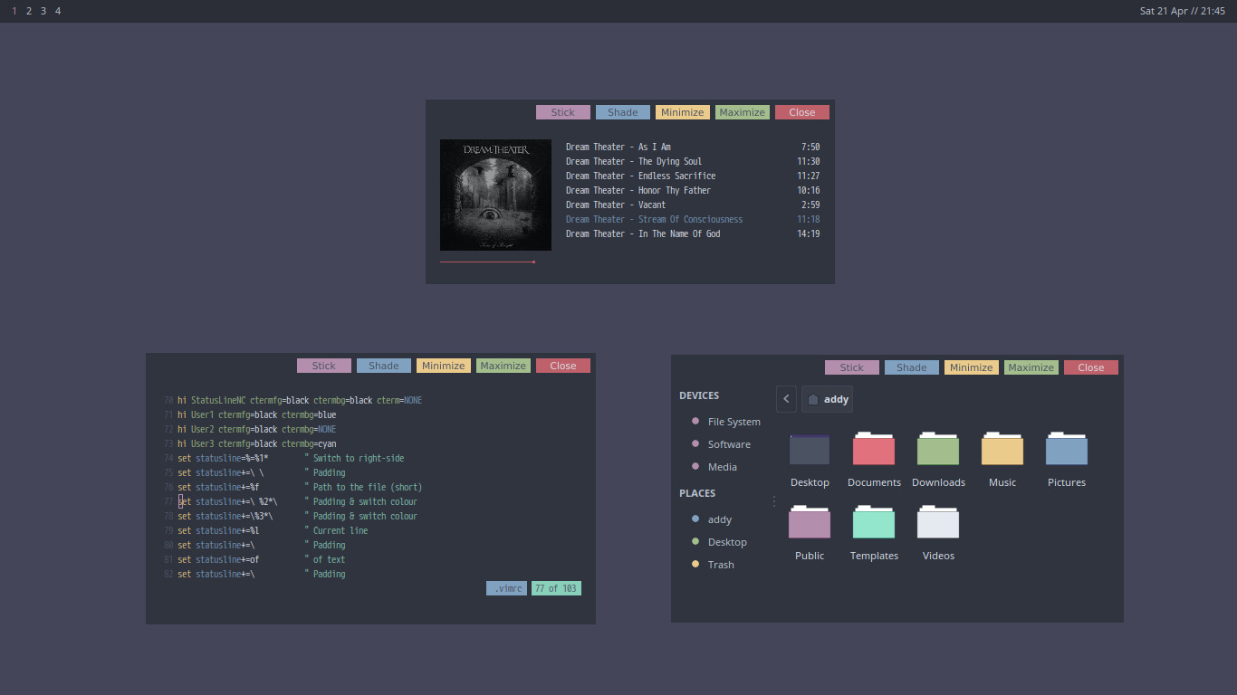Maximize the vim editor window
Viewport: 1237px width, 695px height.
tap(503, 366)
